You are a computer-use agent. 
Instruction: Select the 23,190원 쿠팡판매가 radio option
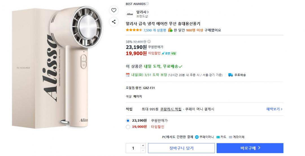click(x=128, y=121)
